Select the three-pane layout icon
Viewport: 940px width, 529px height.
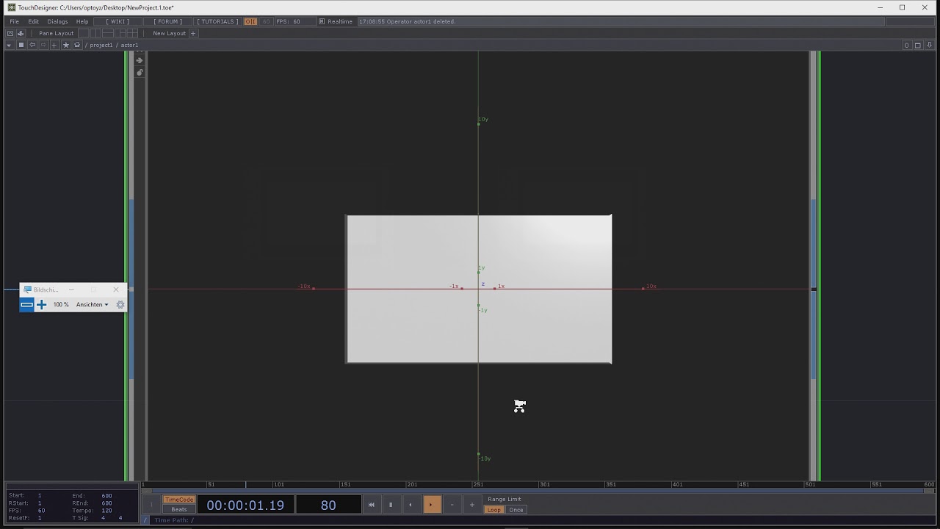(x=120, y=33)
